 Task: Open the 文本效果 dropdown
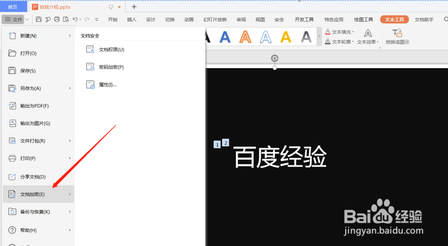[x=368, y=37]
